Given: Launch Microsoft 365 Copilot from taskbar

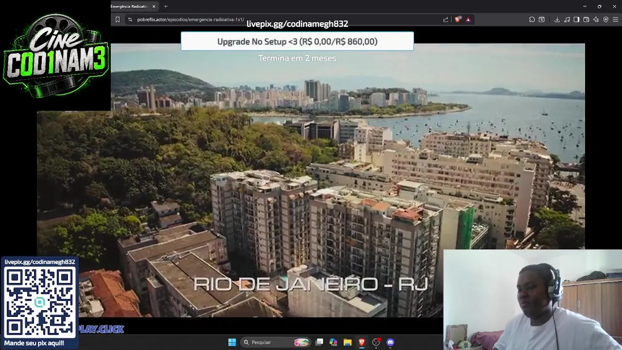Looking at the screenshot, I should [x=333, y=342].
